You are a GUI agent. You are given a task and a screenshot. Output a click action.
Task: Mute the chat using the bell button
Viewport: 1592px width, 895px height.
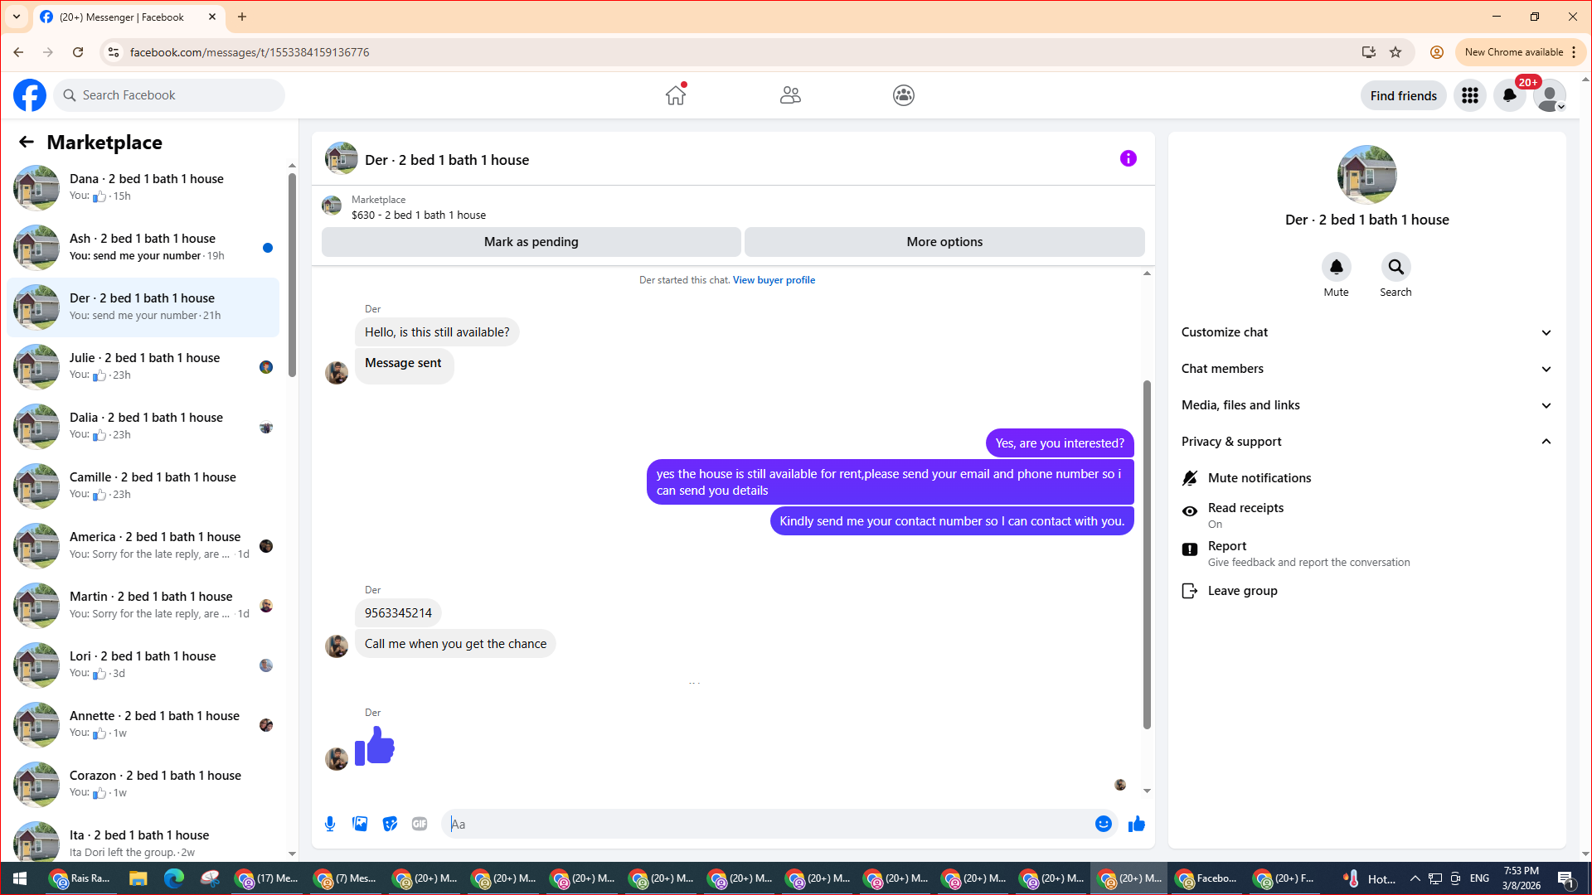[1336, 268]
